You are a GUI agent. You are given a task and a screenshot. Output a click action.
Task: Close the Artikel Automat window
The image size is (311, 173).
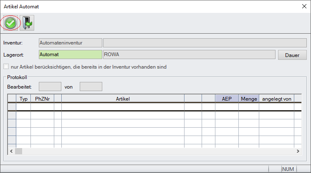[303, 6]
